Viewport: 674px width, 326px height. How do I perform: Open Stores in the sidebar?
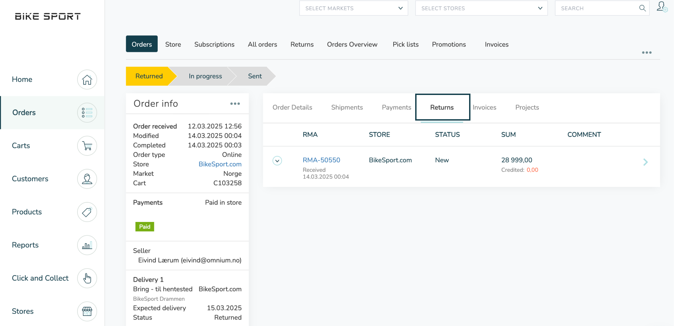[23, 311]
